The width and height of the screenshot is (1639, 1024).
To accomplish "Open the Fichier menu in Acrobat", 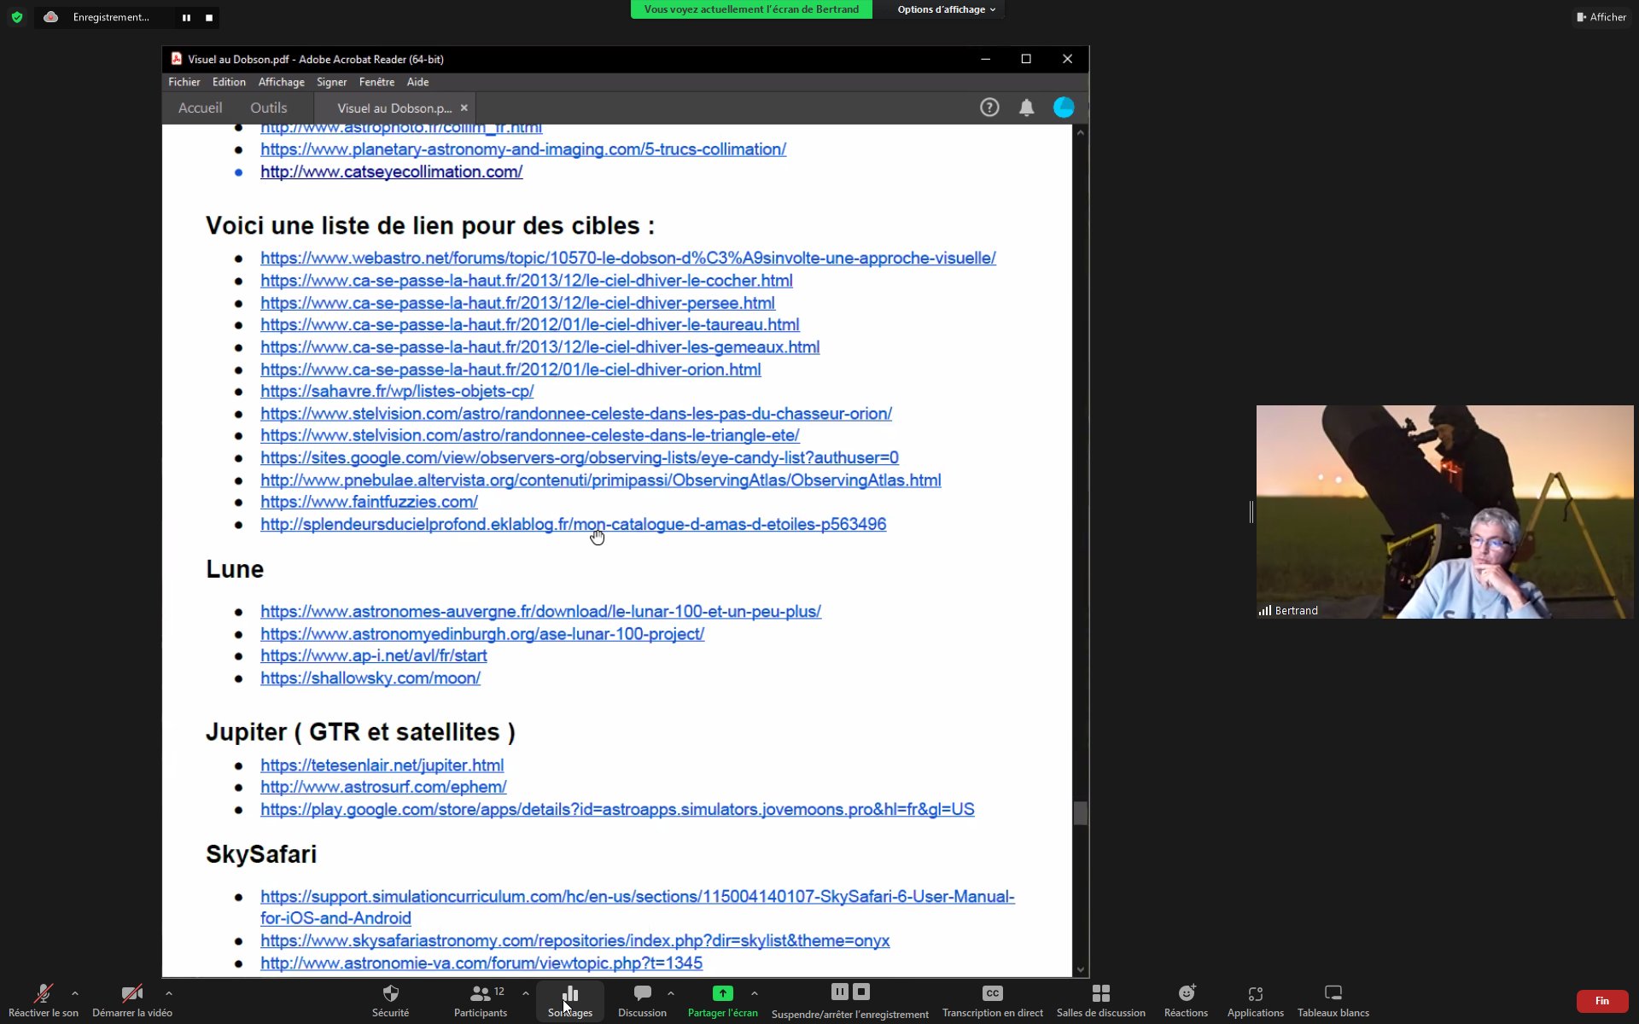I will pyautogui.click(x=184, y=82).
